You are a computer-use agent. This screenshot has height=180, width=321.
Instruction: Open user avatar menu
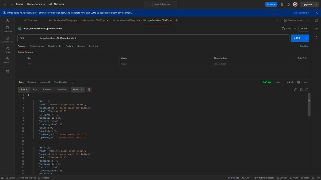coord(295,4)
